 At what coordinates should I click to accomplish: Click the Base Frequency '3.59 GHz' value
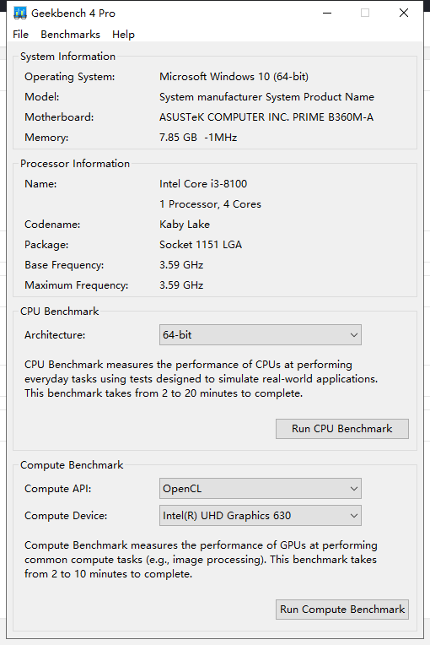click(181, 265)
